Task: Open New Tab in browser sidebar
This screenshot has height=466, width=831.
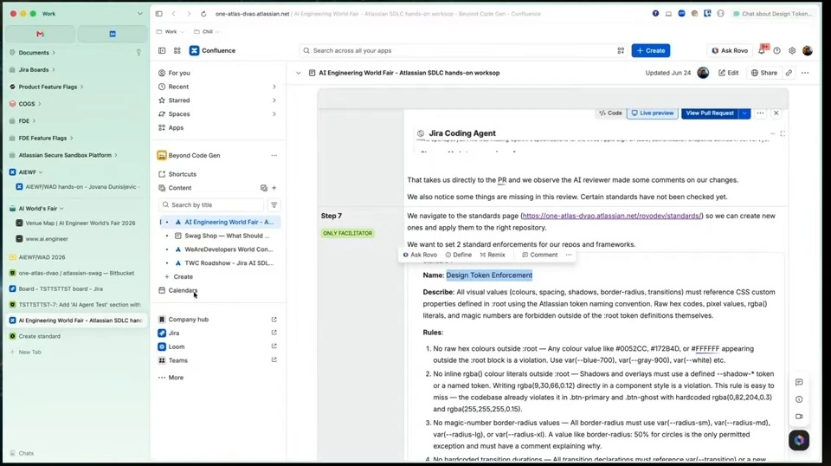Action: pyautogui.click(x=29, y=352)
